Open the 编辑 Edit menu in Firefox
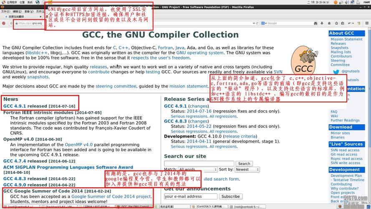This screenshot has height=209, width=371. point(17,11)
